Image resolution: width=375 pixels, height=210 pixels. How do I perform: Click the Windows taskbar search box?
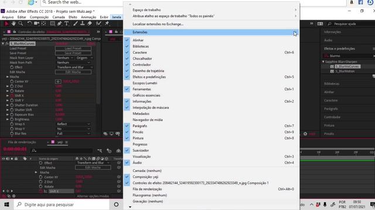[x=62, y=205]
